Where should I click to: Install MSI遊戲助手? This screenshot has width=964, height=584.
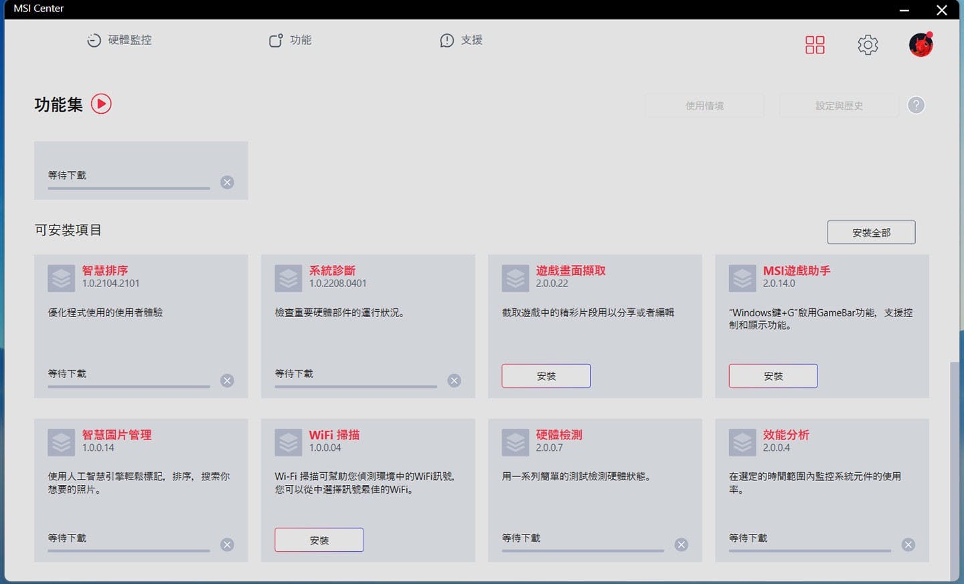click(773, 376)
